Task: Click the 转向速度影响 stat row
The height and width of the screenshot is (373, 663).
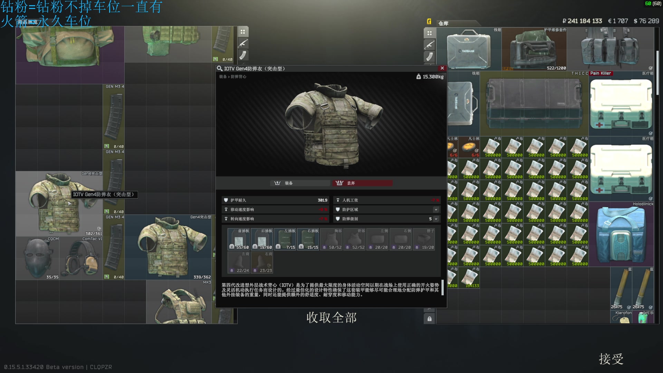Action: [x=275, y=219]
